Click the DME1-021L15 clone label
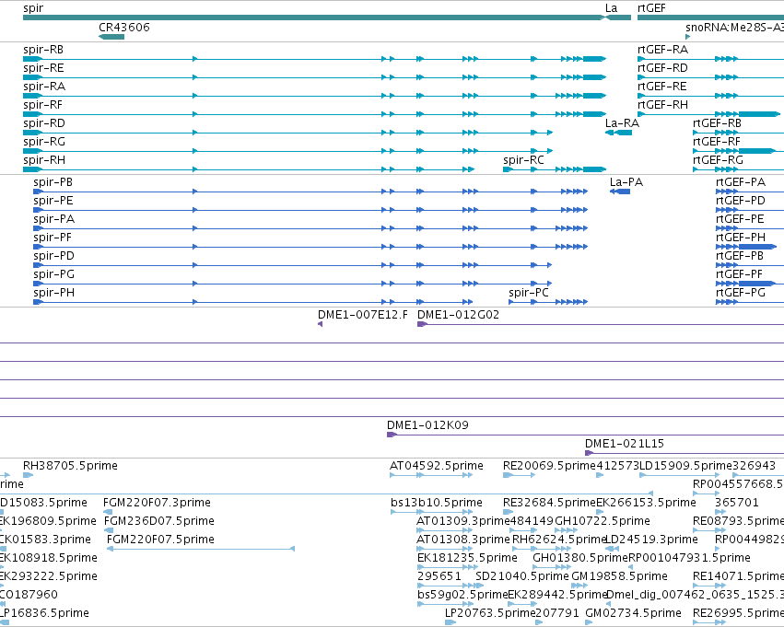This screenshot has width=784, height=627. (x=625, y=444)
